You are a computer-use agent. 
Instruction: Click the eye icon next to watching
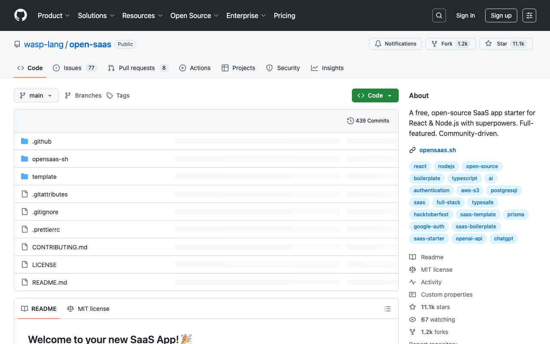pyautogui.click(x=412, y=319)
